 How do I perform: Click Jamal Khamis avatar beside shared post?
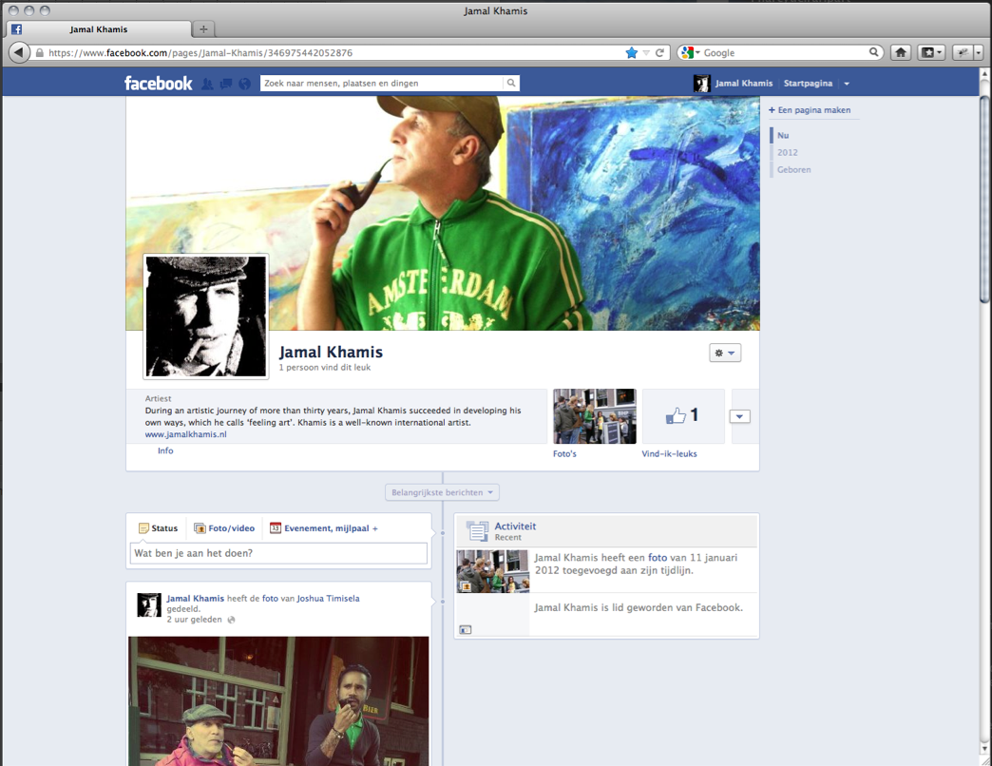pyautogui.click(x=149, y=604)
